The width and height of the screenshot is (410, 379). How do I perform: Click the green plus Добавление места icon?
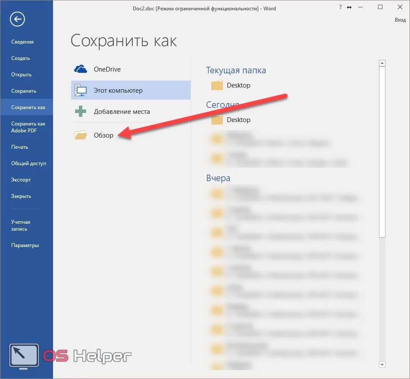click(x=81, y=111)
